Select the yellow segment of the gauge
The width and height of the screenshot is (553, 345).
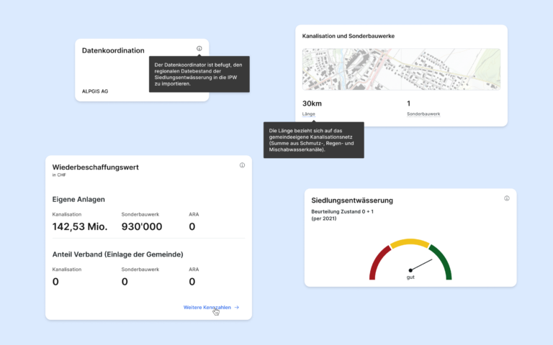(x=410, y=243)
